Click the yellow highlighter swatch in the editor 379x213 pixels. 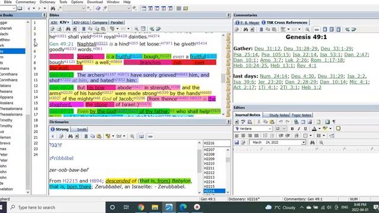pos(325,128)
